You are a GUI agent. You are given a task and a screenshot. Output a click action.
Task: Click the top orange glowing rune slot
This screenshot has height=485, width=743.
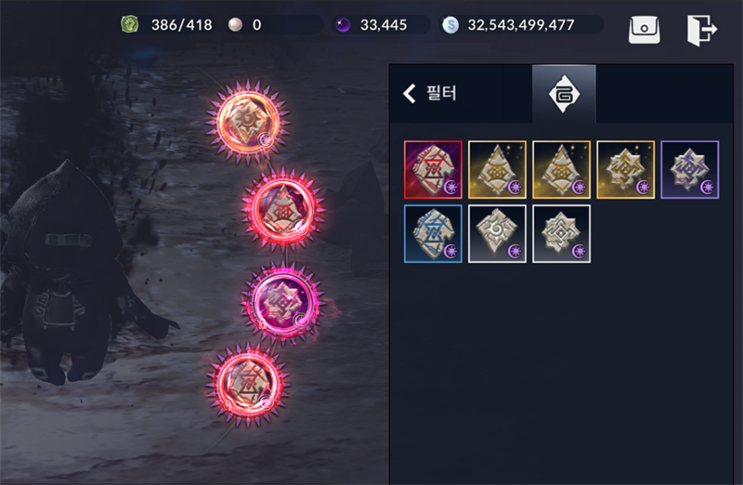pyautogui.click(x=248, y=123)
